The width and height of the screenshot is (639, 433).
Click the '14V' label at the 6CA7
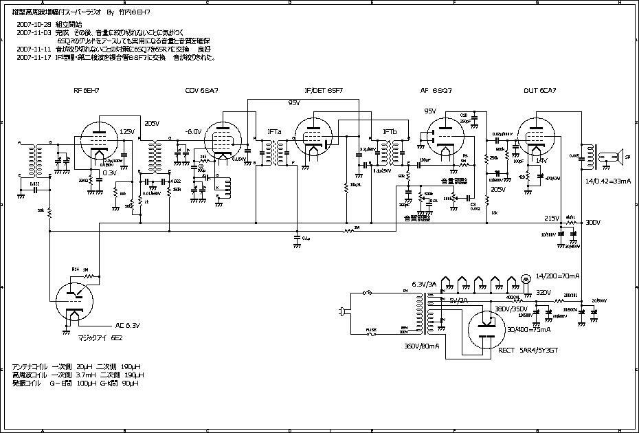(541, 160)
